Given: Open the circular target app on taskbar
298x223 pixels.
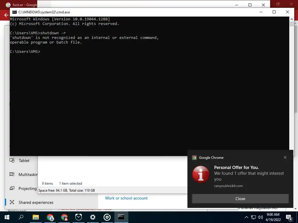Looking at the screenshot, I should 107,217.
